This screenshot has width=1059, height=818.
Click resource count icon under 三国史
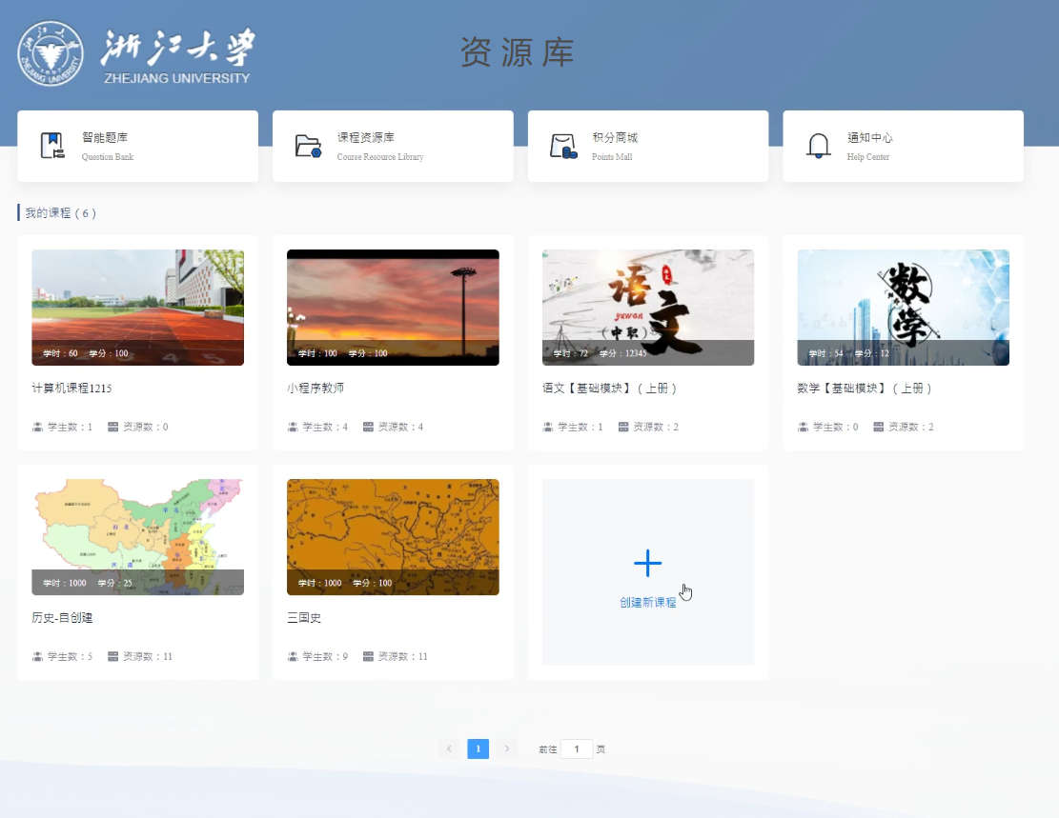click(x=368, y=656)
